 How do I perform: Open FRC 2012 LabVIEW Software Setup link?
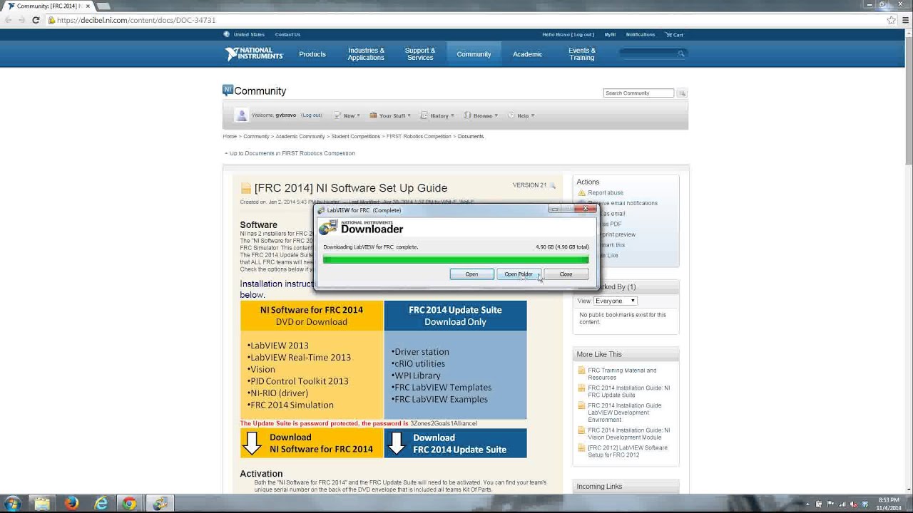(628, 451)
